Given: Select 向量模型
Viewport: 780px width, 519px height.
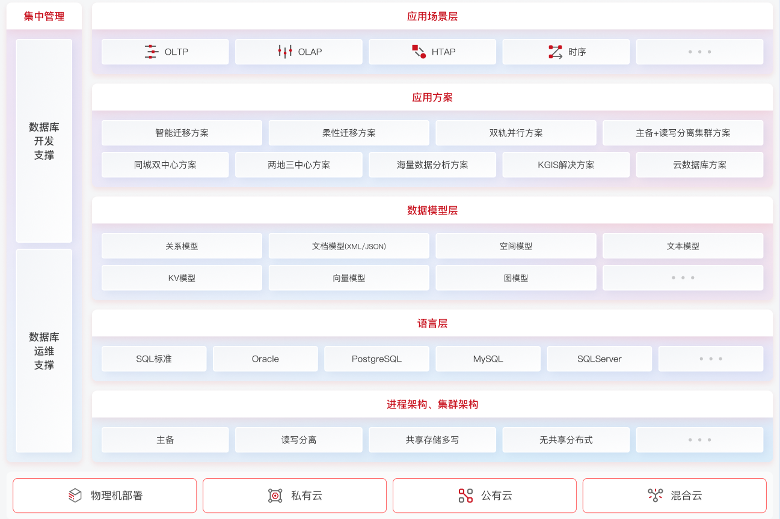Looking at the screenshot, I should tap(349, 278).
